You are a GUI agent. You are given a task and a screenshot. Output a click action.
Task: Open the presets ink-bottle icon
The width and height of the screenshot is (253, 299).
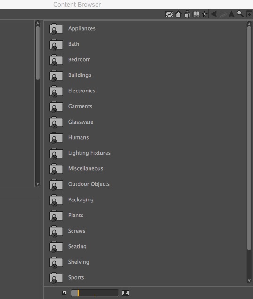pos(187,14)
